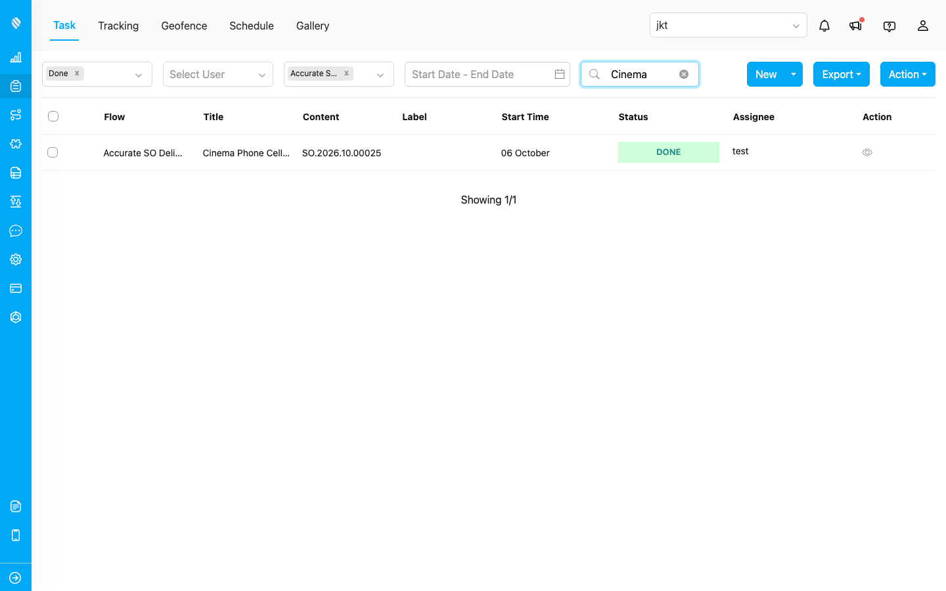Open the flow routing icon in sidebar
The height and width of the screenshot is (591, 946).
pos(16,115)
